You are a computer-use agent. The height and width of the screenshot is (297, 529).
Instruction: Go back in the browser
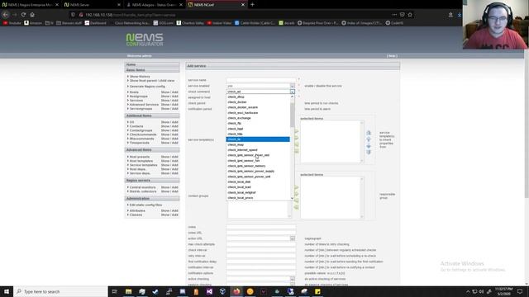(x=6, y=15)
